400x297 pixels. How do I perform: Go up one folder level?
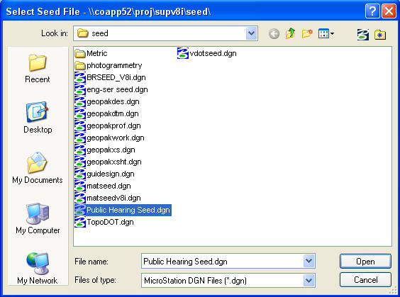(x=290, y=33)
